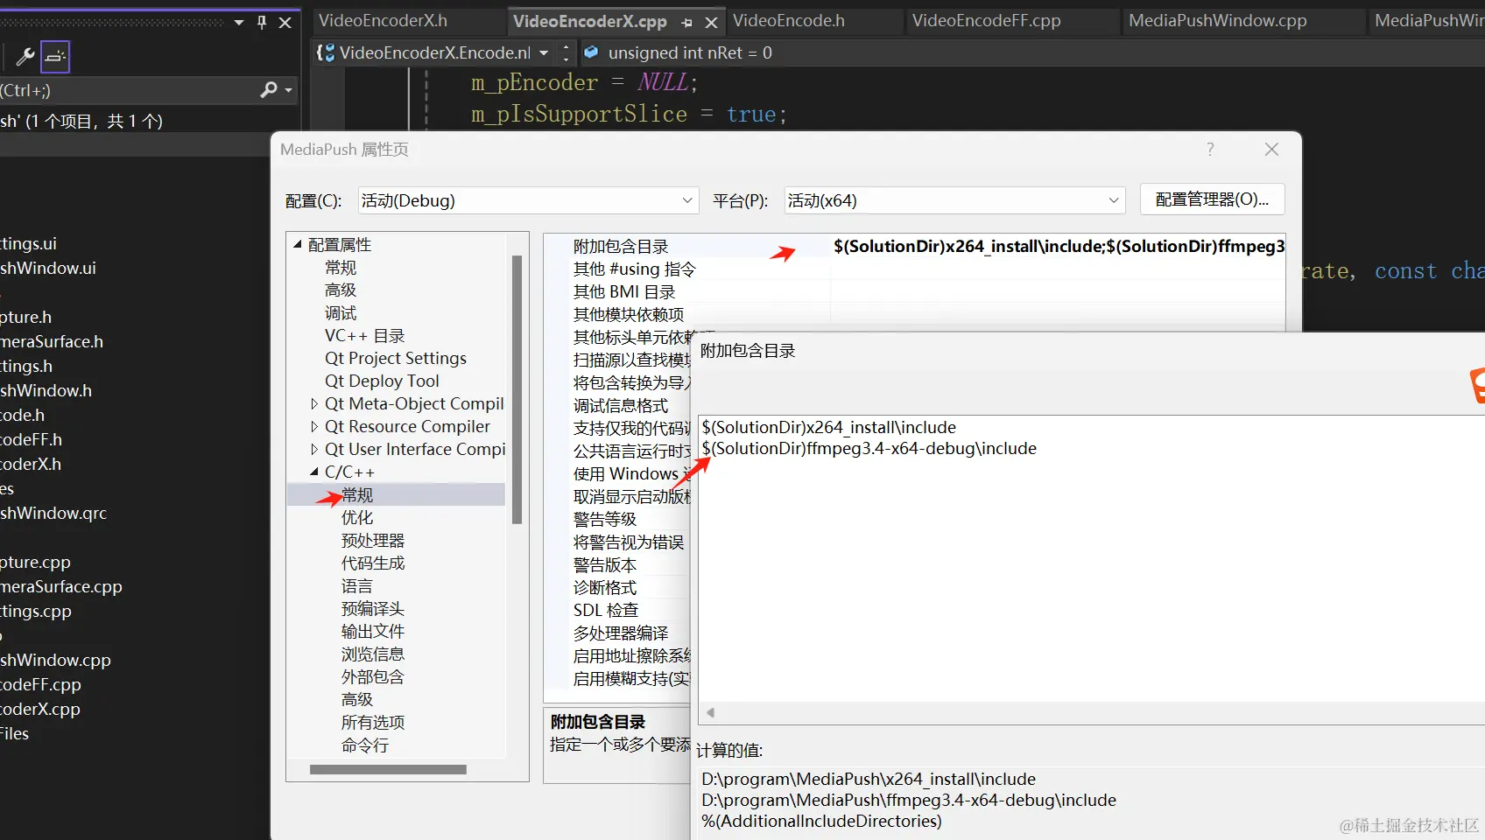Collapse the C/C++ tree node
The height and width of the screenshot is (840, 1485).
pyautogui.click(x=316, y=472)
